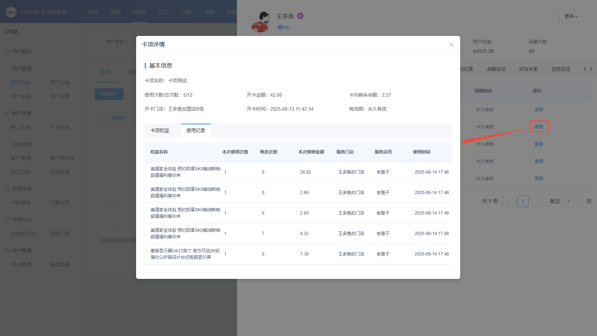Tick the third user row checkbox
This screenshot has height=336, width=597.
(x=114, y=182)
